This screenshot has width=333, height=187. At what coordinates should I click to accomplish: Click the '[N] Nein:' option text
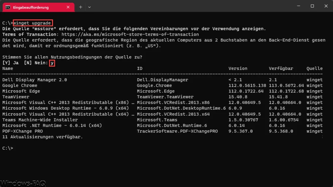click(x=36, y=63)
